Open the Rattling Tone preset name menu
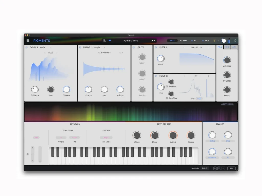This screenshot has width=262, height=196. pos(131,41)
